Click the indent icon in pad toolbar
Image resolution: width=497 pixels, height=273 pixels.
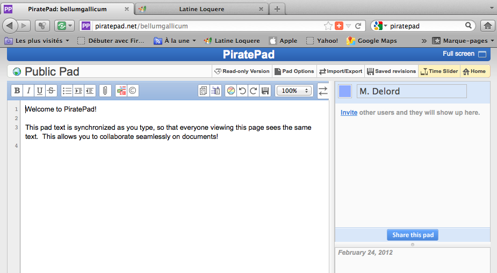click(x=78, y=91)
